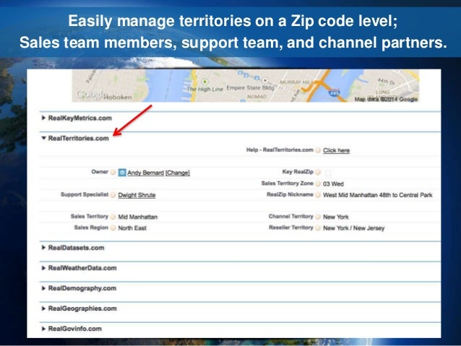Click the help bubble next to Sales Territory Zone
This screenshot has width=461, height=346.
tap(318, 183)
